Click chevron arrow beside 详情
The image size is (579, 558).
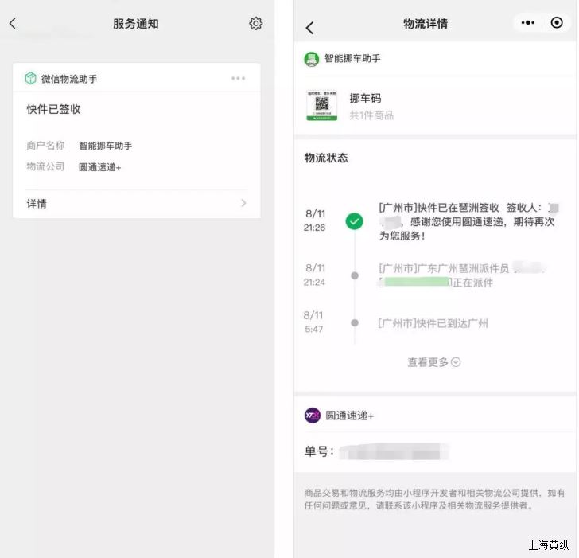pyautogui.click(x=243, y=203)
